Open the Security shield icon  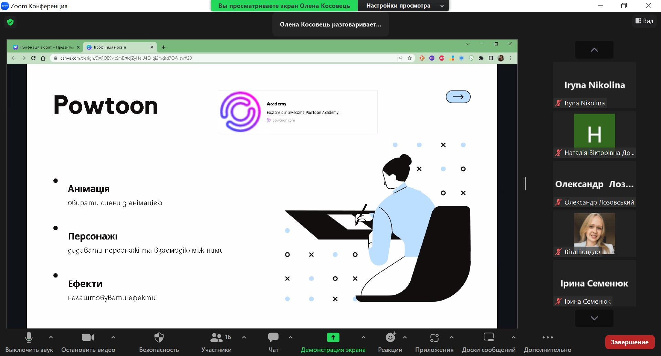coord(159,338)
